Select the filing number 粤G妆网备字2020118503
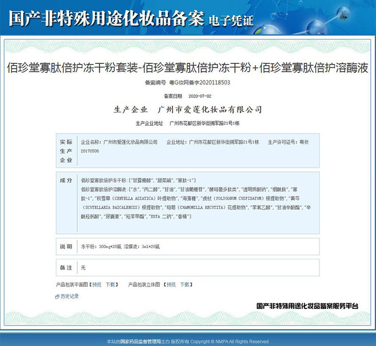 point(200,83)
